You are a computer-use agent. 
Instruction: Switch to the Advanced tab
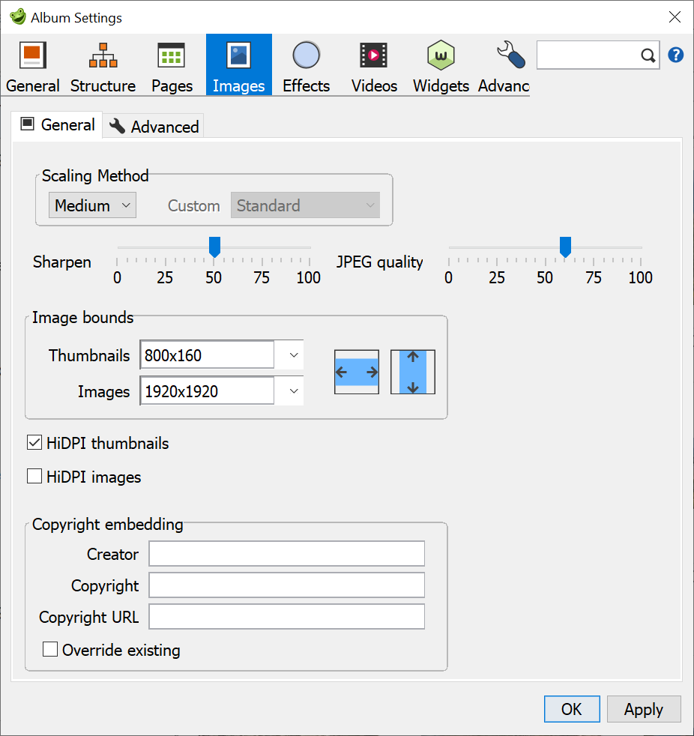point(153,126)
